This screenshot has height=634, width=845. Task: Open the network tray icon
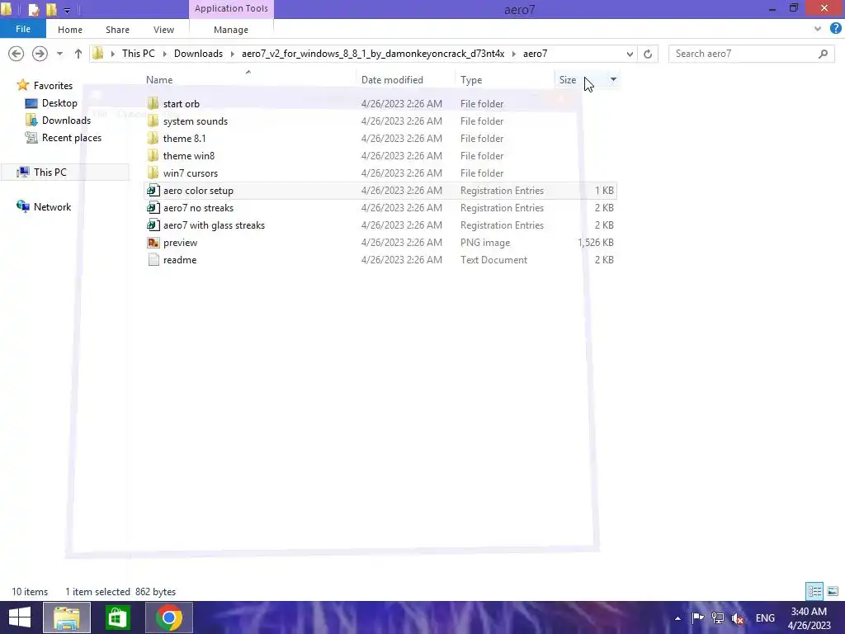[x=717, y=617]
